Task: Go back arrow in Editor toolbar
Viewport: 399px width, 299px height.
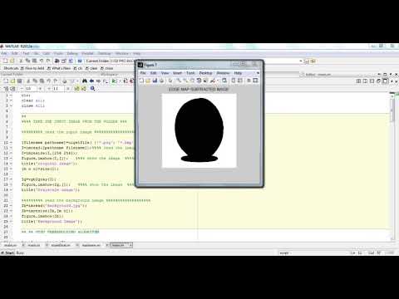Action: 91,81
